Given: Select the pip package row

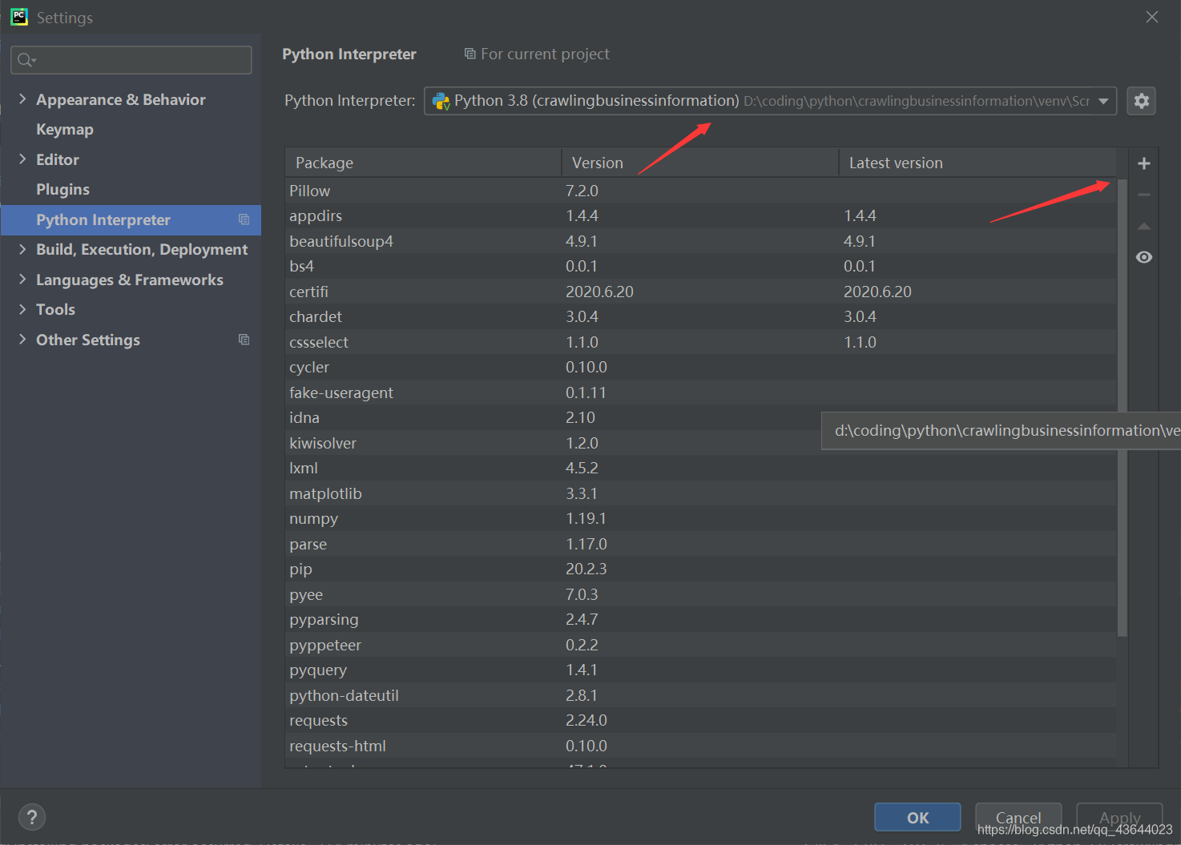Looking at the screenshot, I should [700, 569].
